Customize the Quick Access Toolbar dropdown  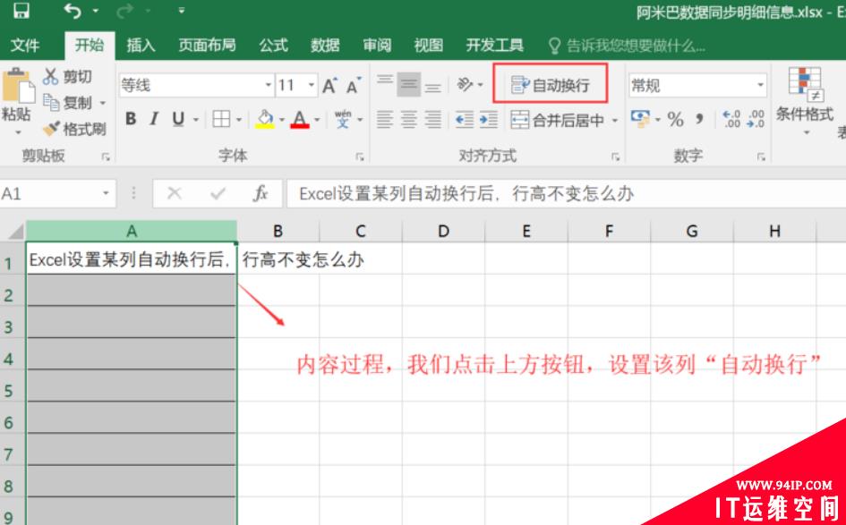coord(181,10)
